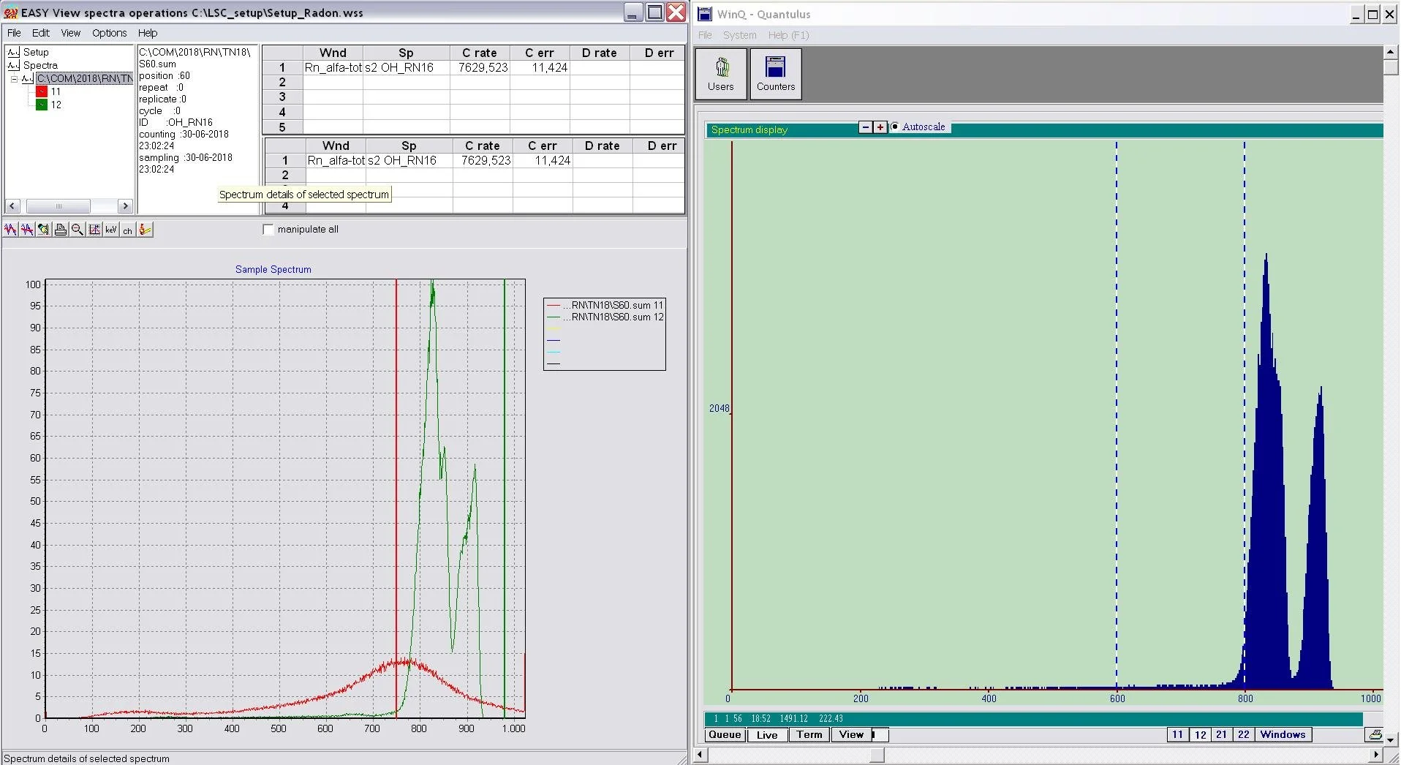The width and height of the screenshot is (1401, 765).
Task: Switch axis to channel (ch) units
Action: [128, 230]
